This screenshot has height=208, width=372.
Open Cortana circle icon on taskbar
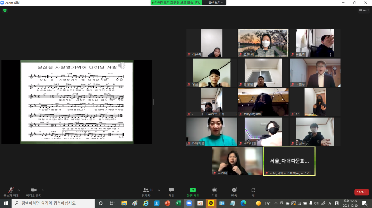pyautogui.click(x=101, y=203)
